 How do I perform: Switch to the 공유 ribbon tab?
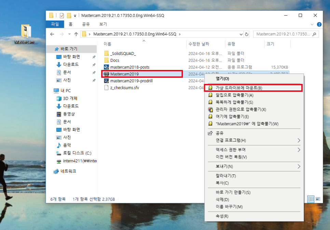86,24
